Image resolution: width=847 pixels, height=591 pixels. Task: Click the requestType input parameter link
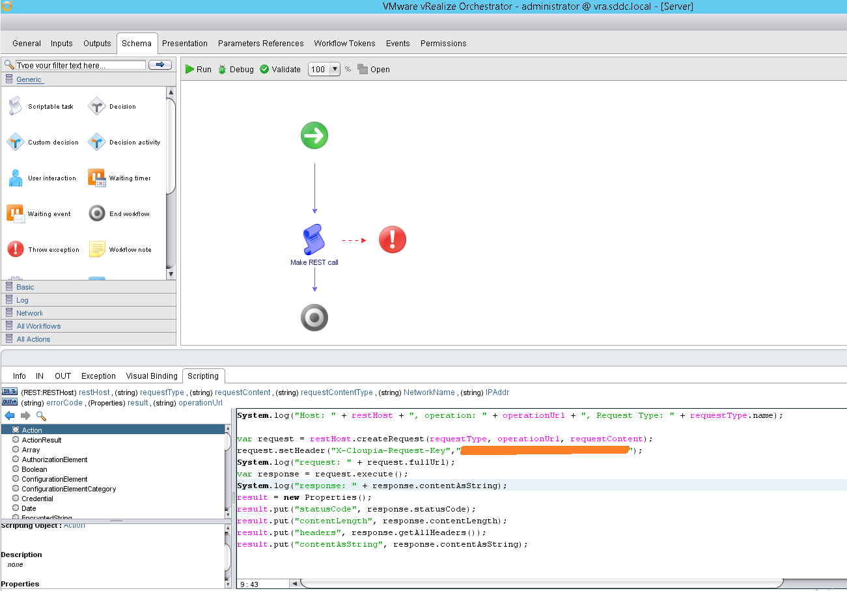click(x=162, y=392)
